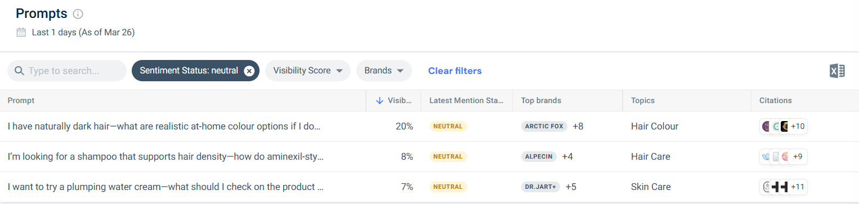Screen dimensions: 859x204
Task: Click the Last 1 days date range text
Action: pyautogui.click(x=83, y=33)
